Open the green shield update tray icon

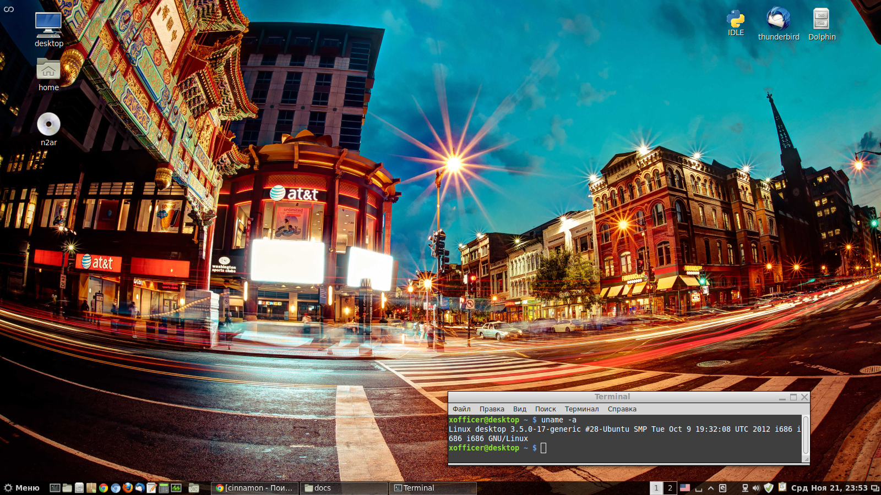click(x=769, y=488)
